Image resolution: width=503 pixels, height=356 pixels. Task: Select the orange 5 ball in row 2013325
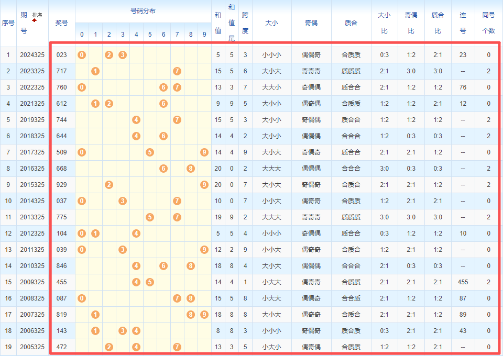tap(150, 217)
